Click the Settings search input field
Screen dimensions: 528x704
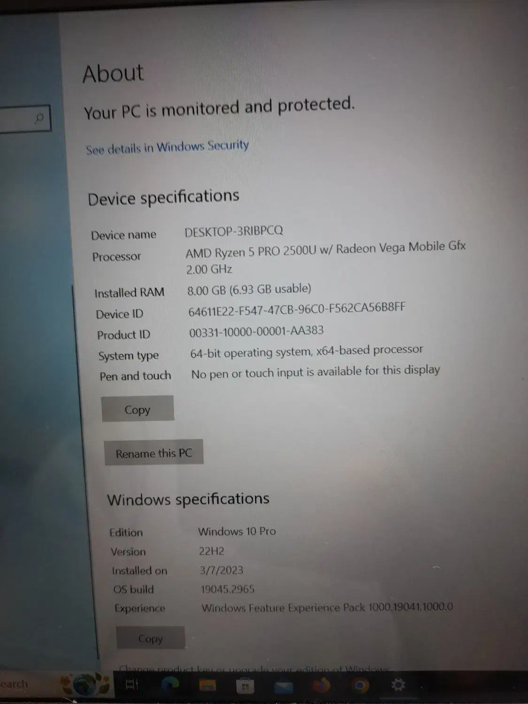coord(24,118)
